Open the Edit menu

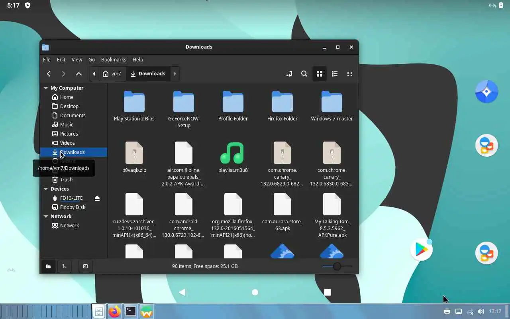[x=61, y=59]
